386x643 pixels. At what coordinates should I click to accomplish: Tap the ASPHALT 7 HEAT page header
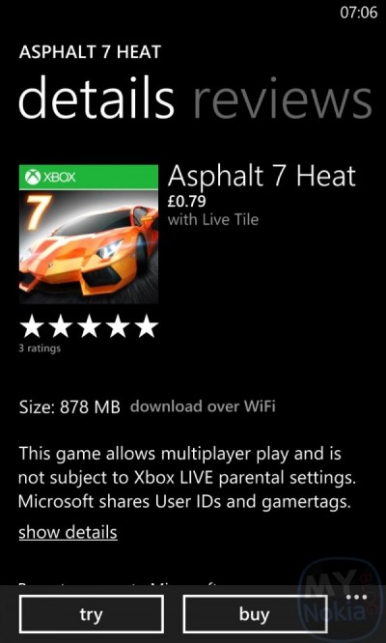point(90,52)
